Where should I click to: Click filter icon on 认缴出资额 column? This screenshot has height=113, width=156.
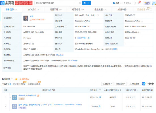(x=121, y=90)
